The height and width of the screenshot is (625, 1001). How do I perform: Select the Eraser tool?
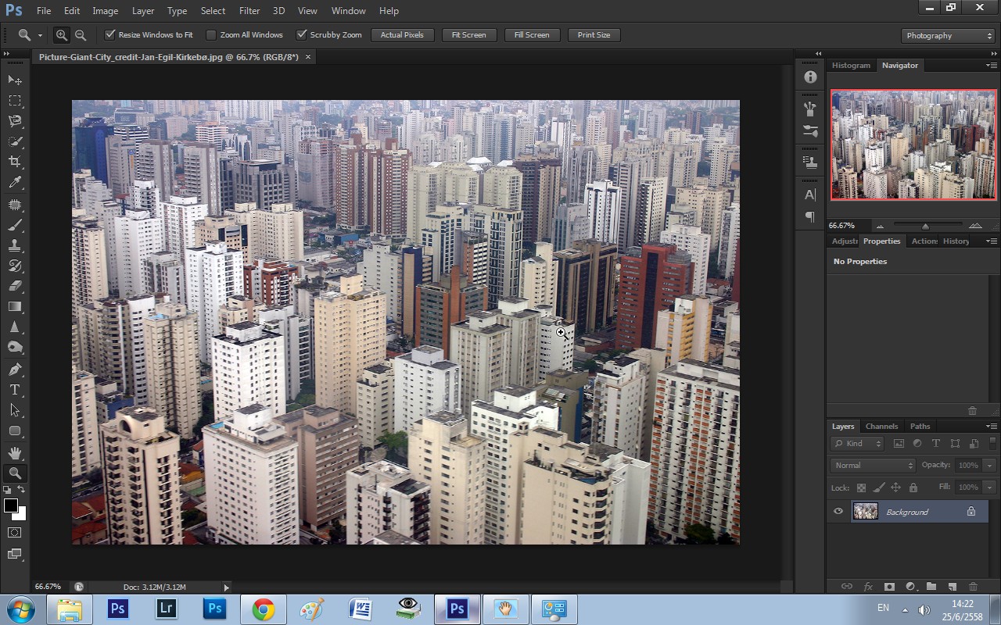coord(15,286)
